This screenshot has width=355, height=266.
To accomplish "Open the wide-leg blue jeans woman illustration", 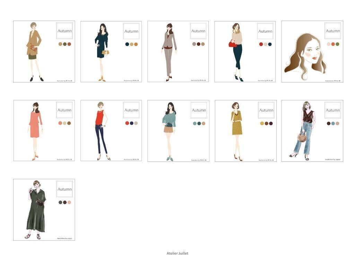I will click(x=303, y=130).
